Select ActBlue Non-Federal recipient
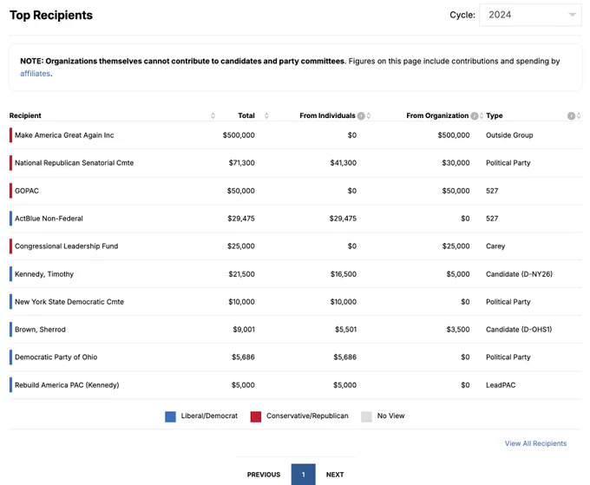This screenshot has height=485, width=590. (x=49, y=219)
